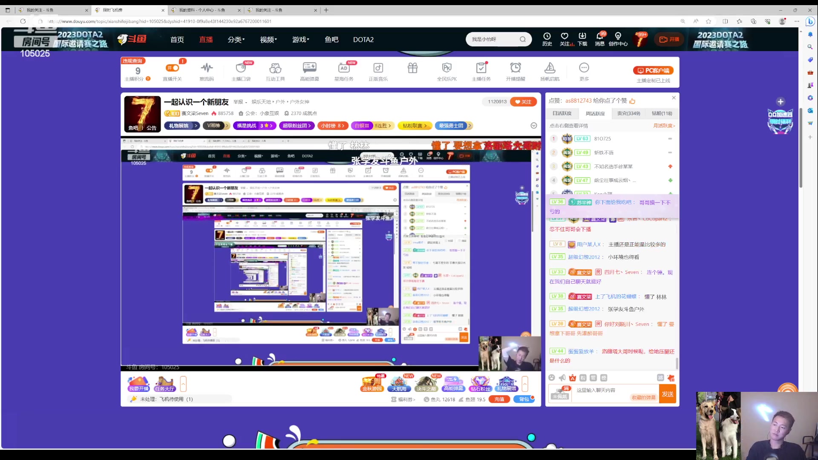Expand the 举报 report dropdown

point(240,102)
